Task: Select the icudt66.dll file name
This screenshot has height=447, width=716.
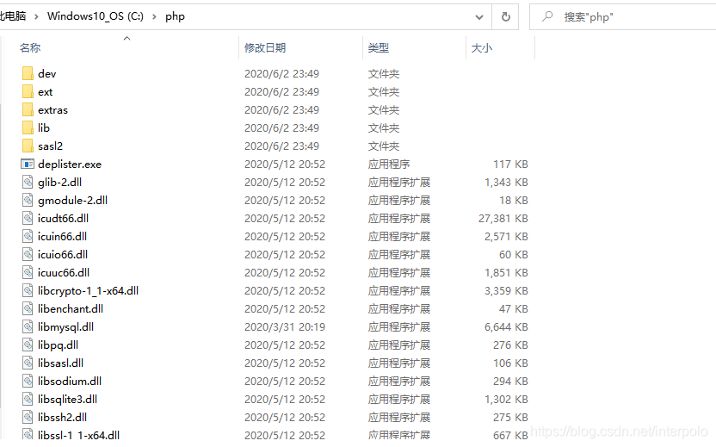Action: tap(63, 219)
